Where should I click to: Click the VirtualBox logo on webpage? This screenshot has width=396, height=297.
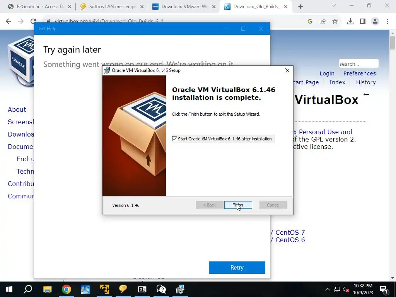click(x=21, y=61)
